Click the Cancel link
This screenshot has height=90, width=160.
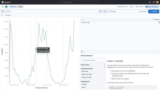click(x=131, y=7)
